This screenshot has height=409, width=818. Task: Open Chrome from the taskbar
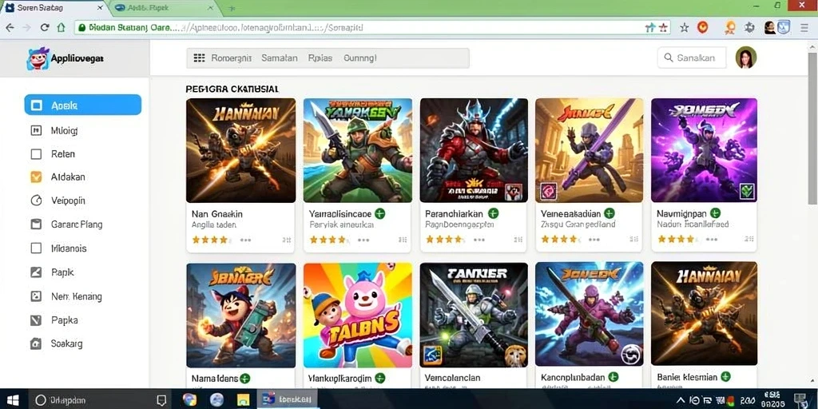pyautogui.click(x=190, y=400)
